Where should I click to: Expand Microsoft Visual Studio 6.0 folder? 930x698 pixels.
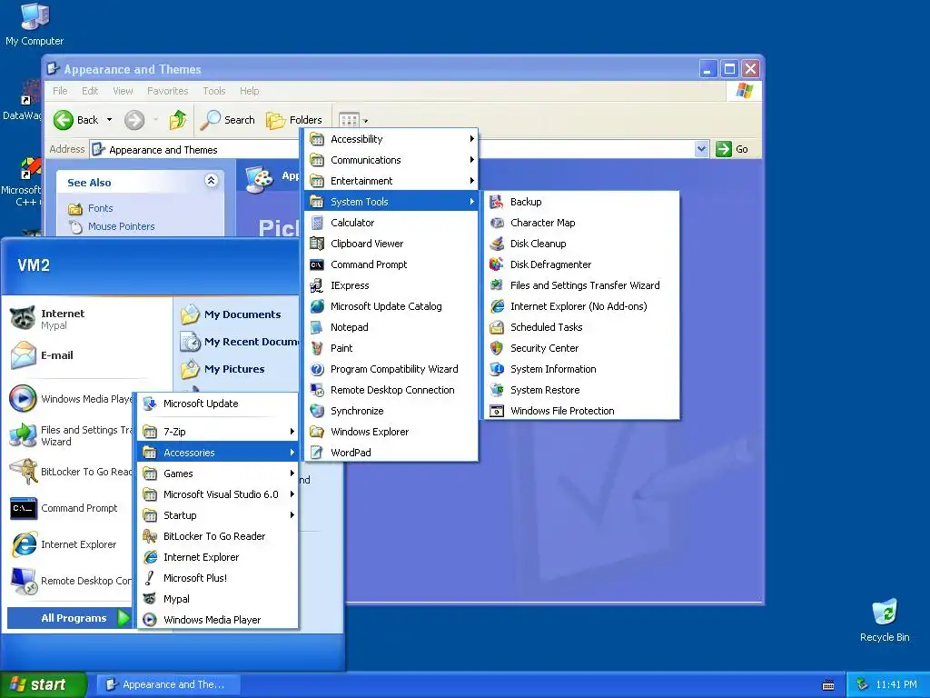pos(218,494)
